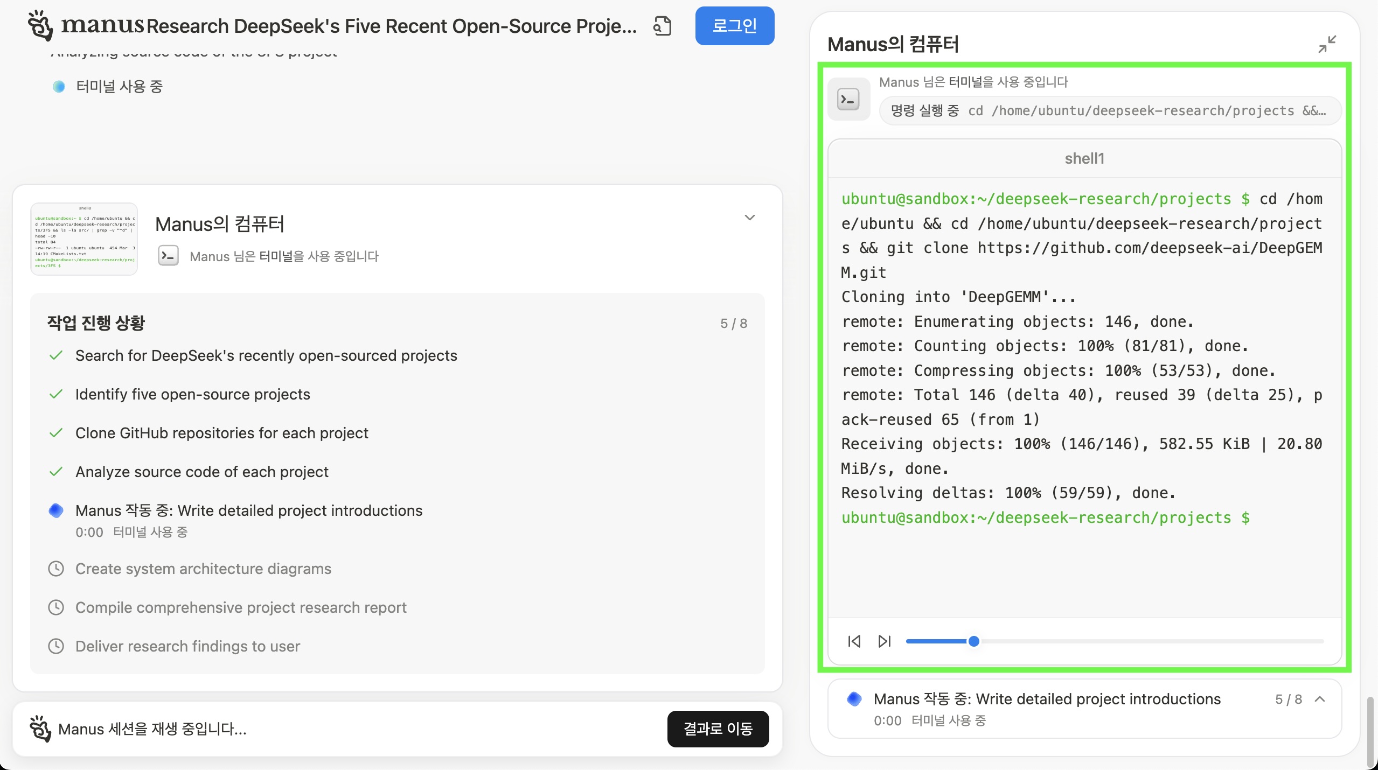
Task: Click blue status dot in bottom right bar
Action: tap(854, 699)
